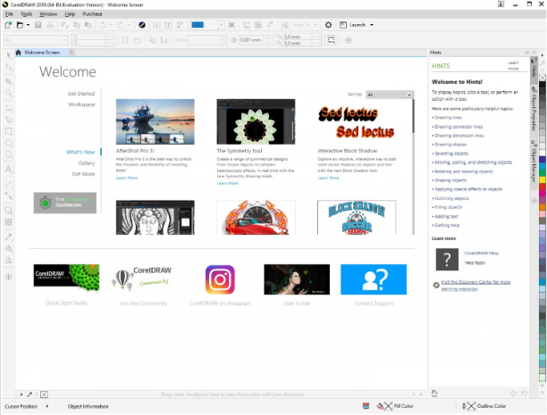Screen dimensions: 547x415
Task: Select the Crop tool
Action: pos(9,81)
